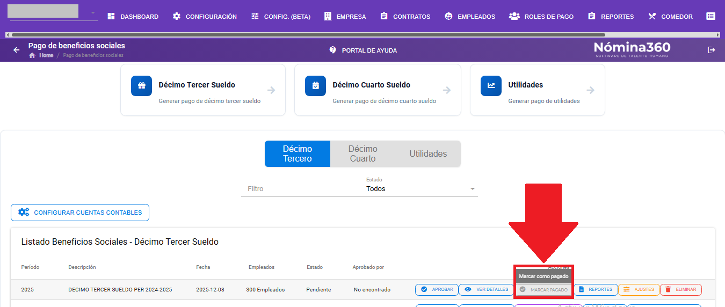Image resolution: width=725 pixels, height=307 pixels.
Task: Click the calendar icon on the Décimo Cuarto card
Action: coord(316,86)
